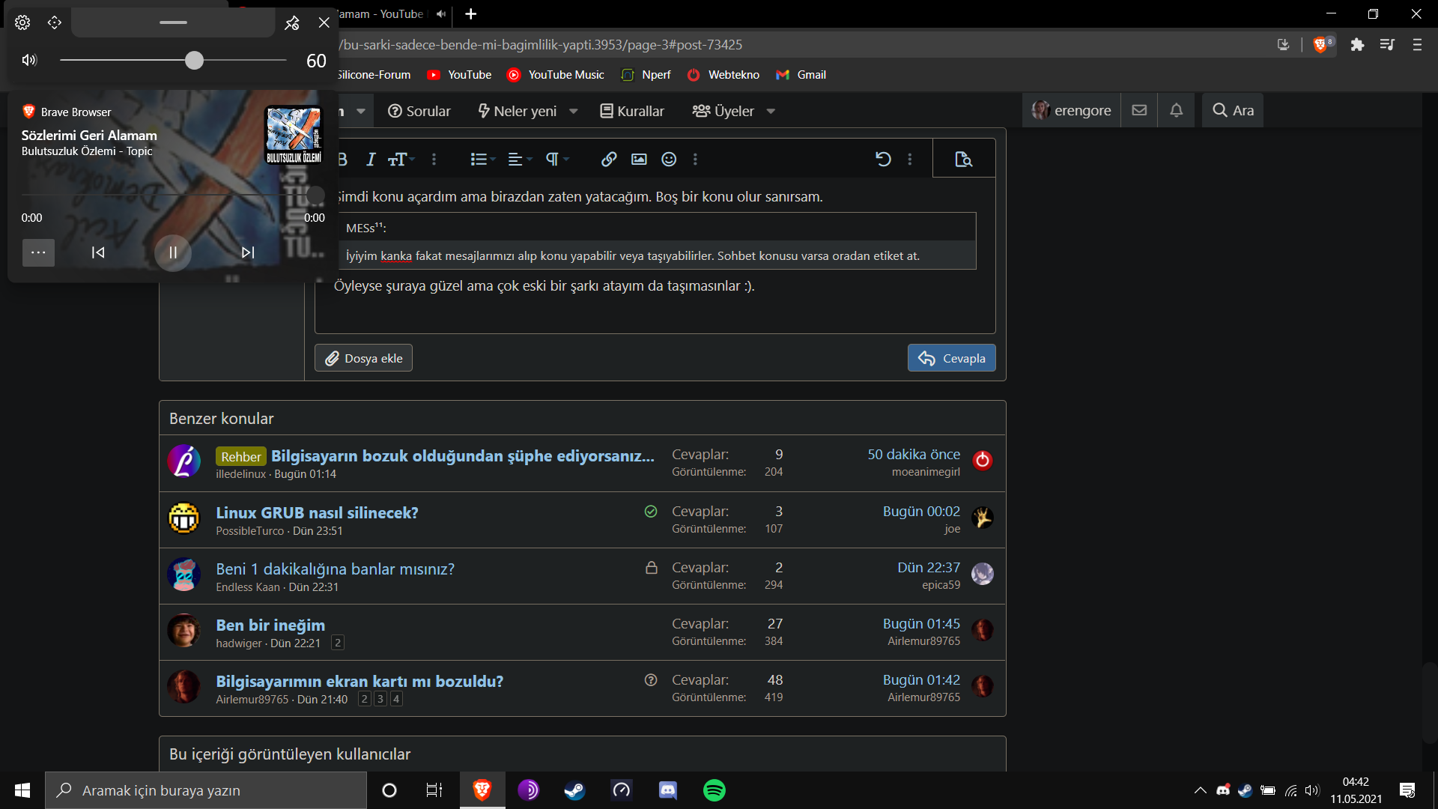Open Spotify from the taskbar
The image size is (1438, 809).
[x=714, y=790]
